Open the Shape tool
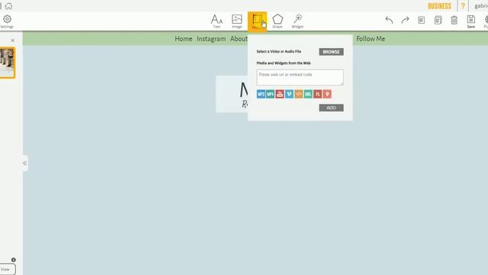The height and width of the screenshot is (275, 488). click(x=278, y=21)
